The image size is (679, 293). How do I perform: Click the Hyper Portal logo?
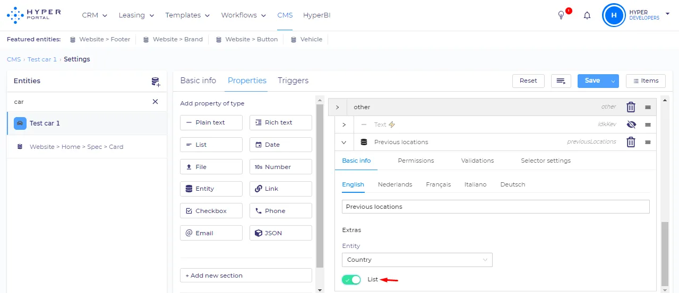tap(34, 15)
